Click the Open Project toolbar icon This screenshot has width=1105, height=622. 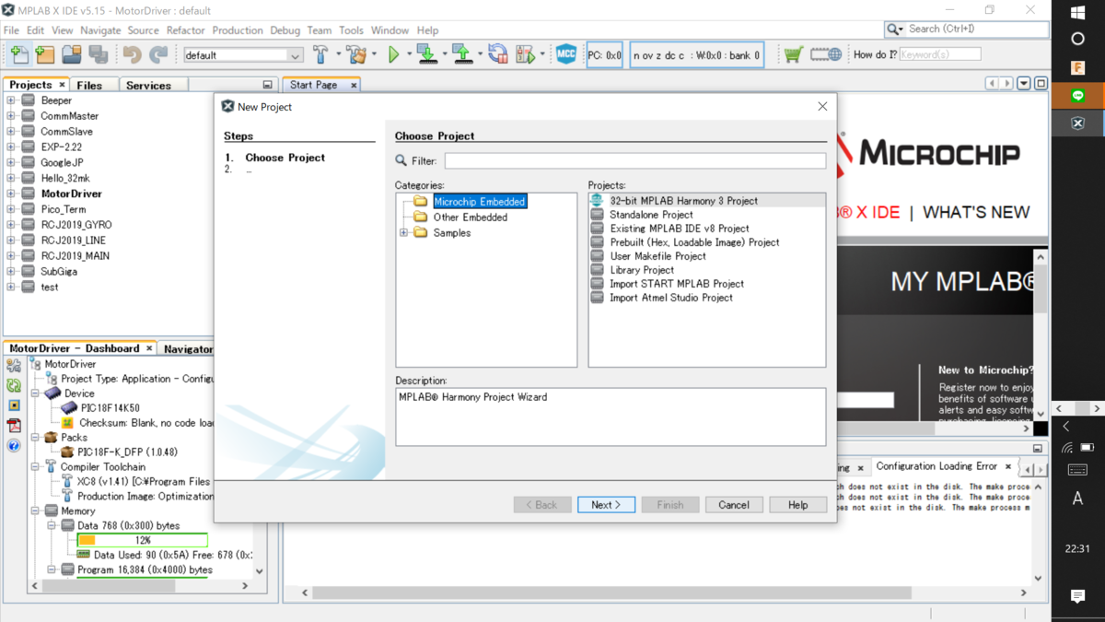coord(72,55)
